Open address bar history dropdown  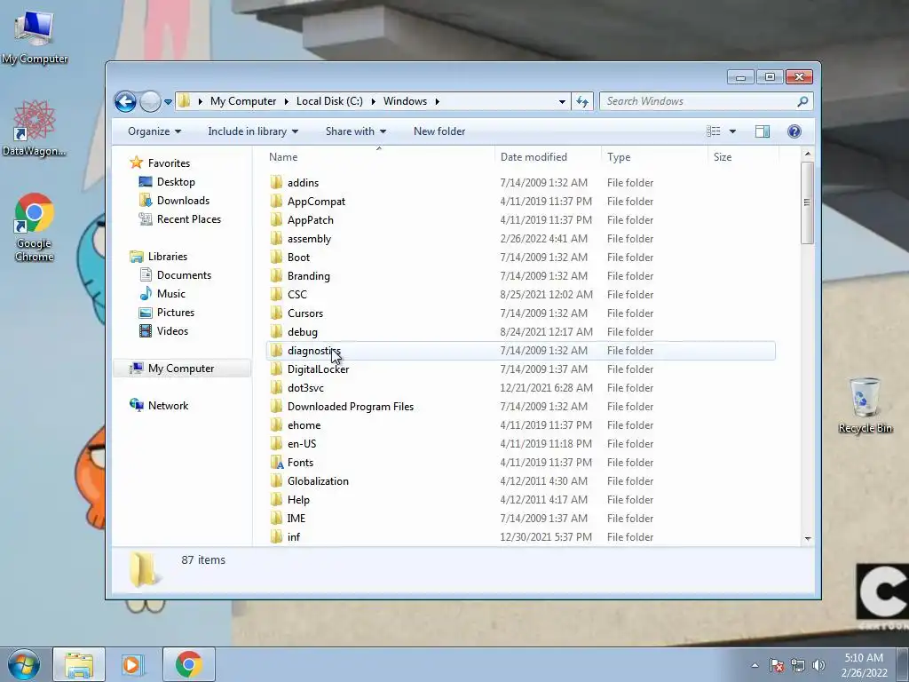click(x=562, y=102)
